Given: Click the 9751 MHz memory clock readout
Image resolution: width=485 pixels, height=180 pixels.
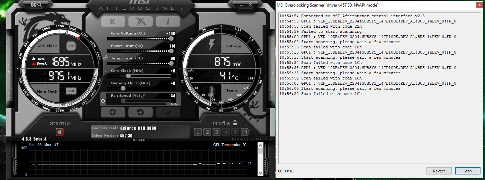Looking at the screenshot, I should click(65, 76).
